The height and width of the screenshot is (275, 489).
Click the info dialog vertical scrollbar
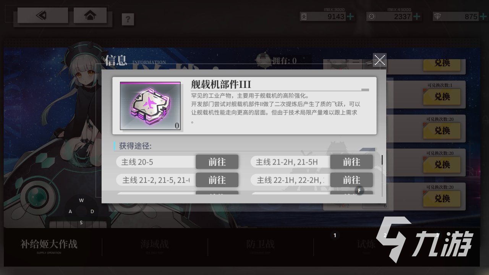click(382, 160)
